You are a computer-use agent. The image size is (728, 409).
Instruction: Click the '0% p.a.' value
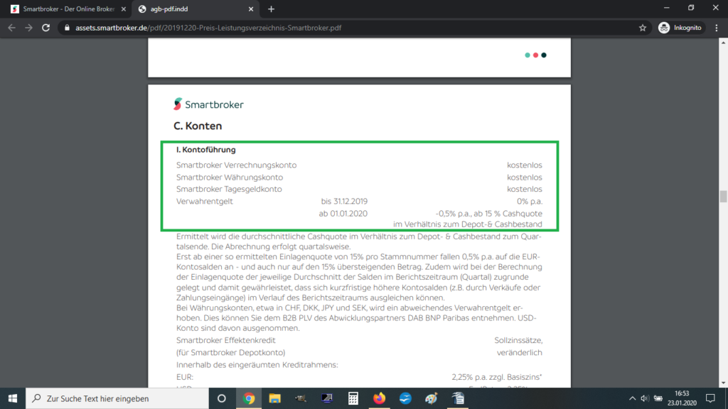tap(529, 201)
